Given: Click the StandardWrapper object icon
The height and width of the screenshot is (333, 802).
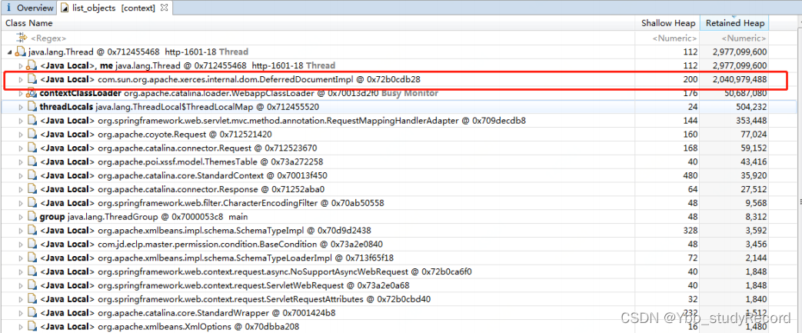Looking at the screenshot, I should click(32, 312).
